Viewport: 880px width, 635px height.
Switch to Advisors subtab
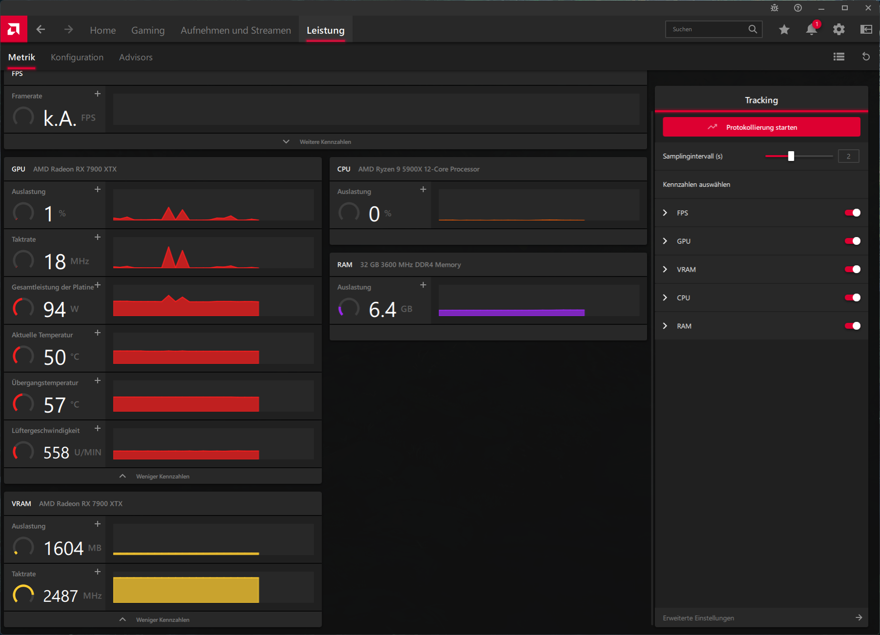tap(136, 57)
